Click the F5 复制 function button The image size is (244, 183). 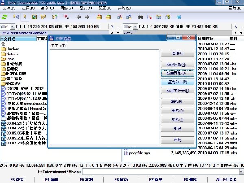[x=86, y=180]
